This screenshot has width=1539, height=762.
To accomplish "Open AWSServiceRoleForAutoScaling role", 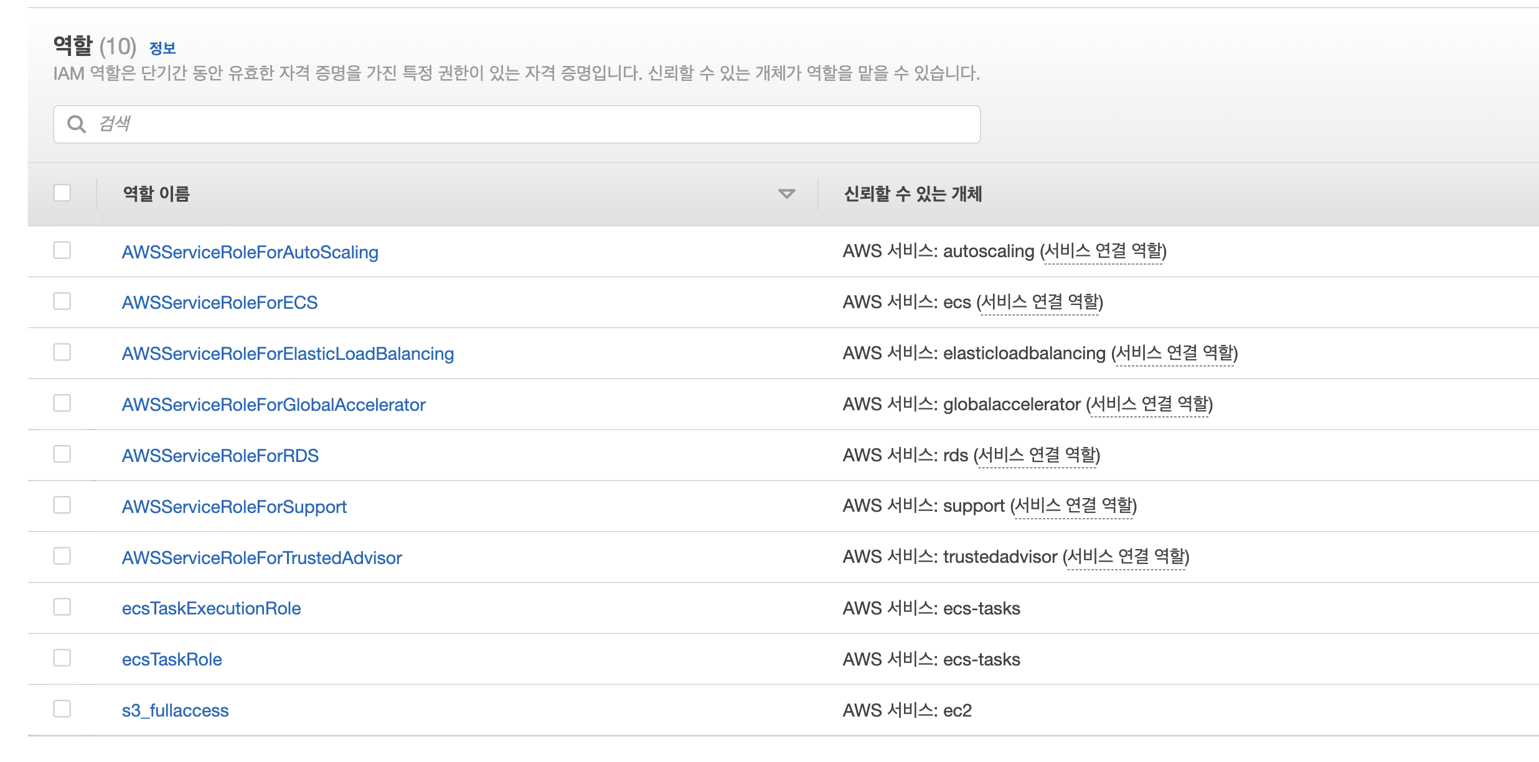I will (x=250, y=252).
